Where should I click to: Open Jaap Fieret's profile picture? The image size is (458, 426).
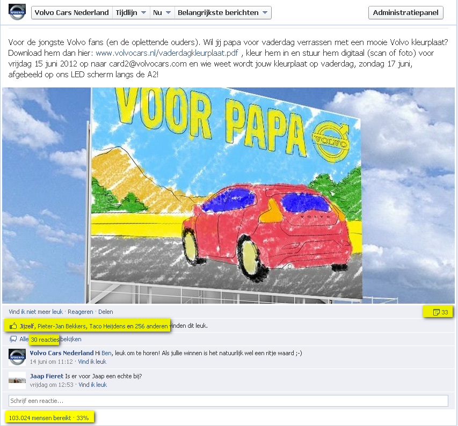coord(17,380)
